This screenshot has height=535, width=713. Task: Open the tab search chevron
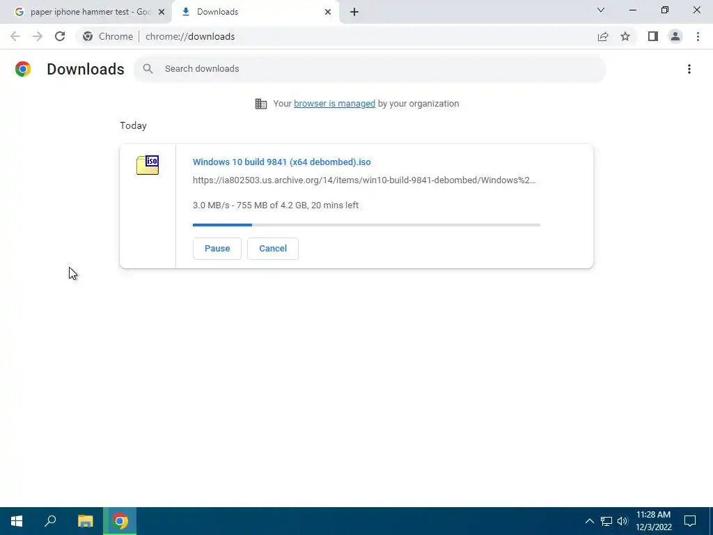[x=601, y=10]
